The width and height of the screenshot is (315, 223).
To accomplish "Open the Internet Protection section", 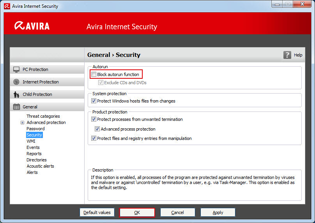I will [47, 82].
